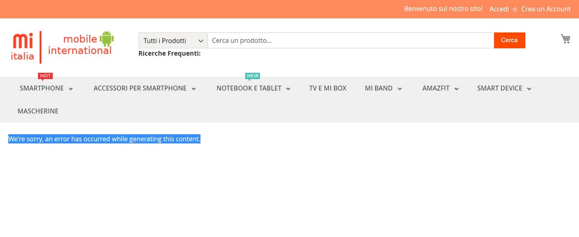Click the NEW badge above Notebook e Tablet
This screenshot has height=237, width=579.
point(252,76)
